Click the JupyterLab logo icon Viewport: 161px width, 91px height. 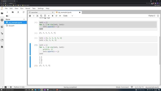point(2,8)
